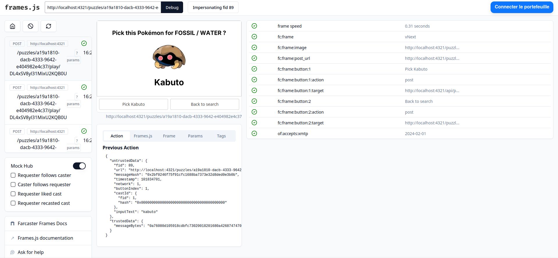This screenshot has width=558, height=258.
Task: Click the 0.31 seconds value
Action: pos(417,26)
